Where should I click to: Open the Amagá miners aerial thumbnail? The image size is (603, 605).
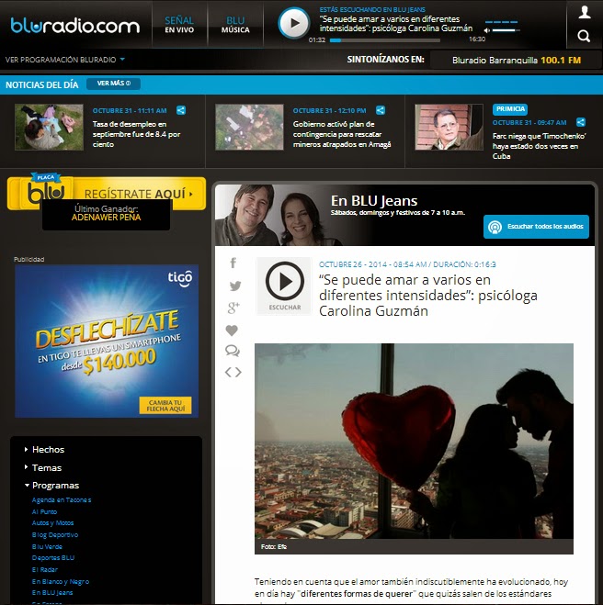pos(249,127)
